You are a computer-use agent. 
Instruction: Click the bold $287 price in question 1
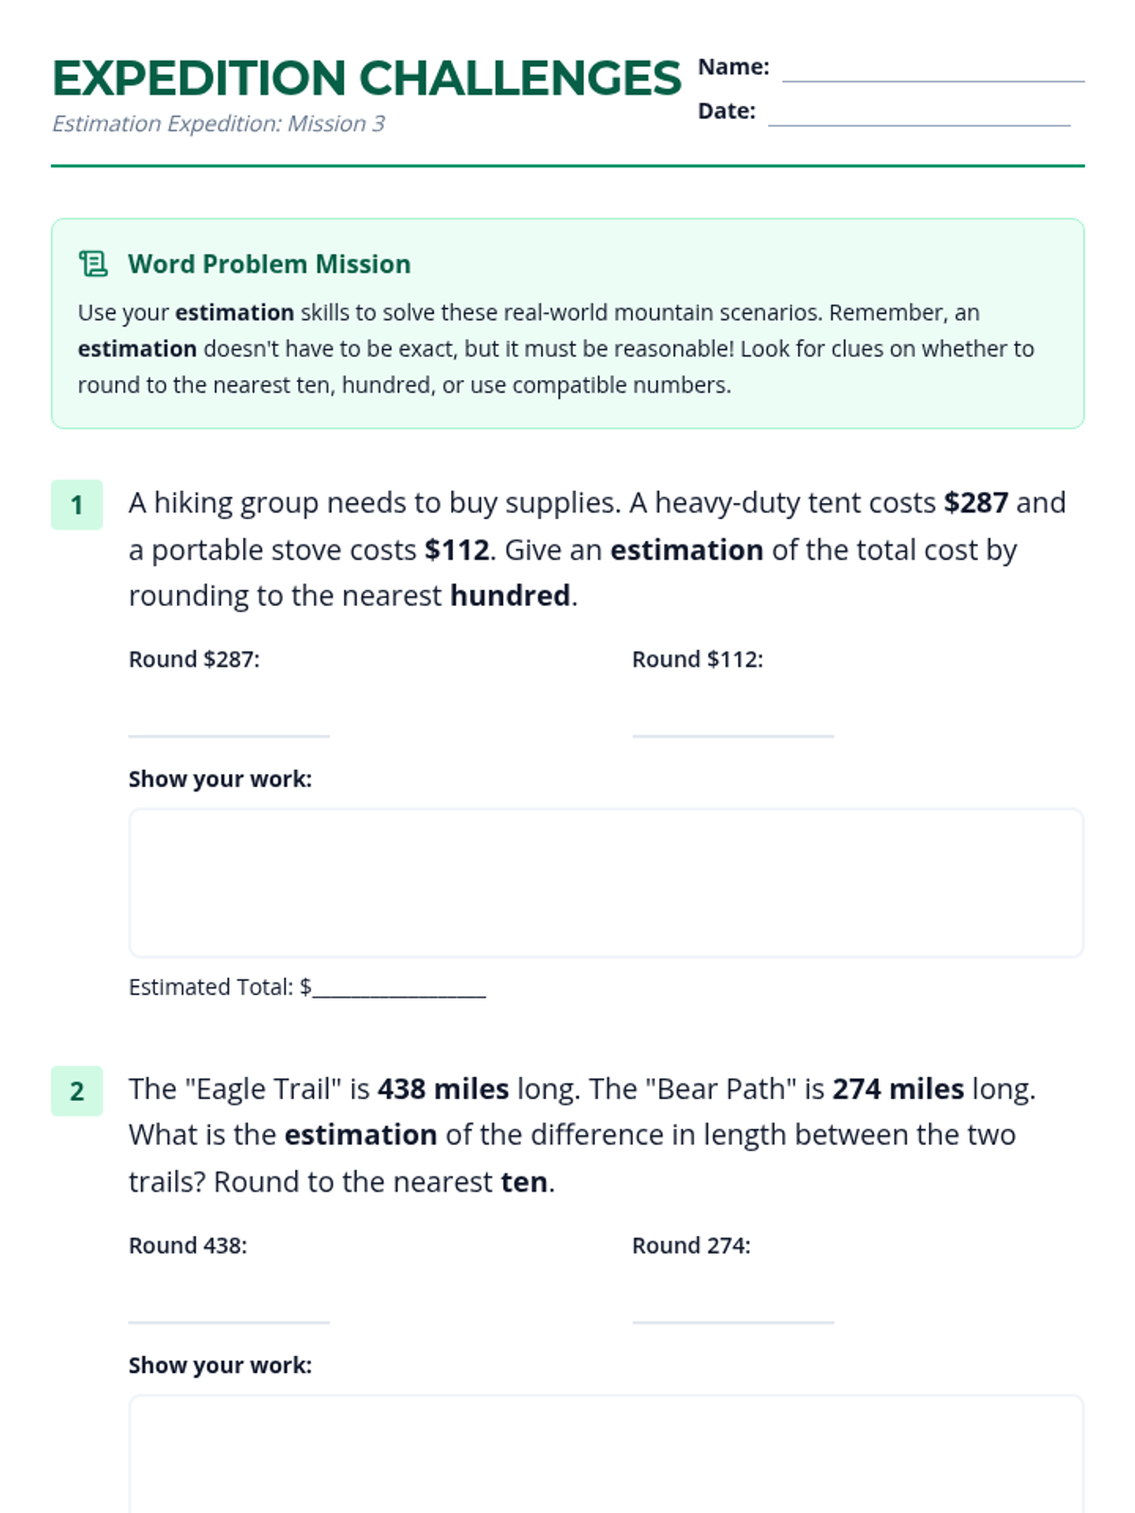click(x=976, y=502)
